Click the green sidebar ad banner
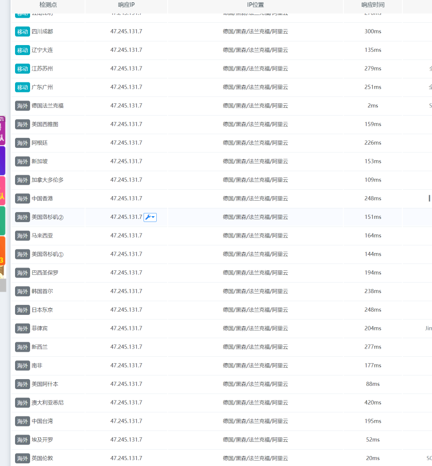Viewport: 432px width, 466px height. (x=2, y=221)
